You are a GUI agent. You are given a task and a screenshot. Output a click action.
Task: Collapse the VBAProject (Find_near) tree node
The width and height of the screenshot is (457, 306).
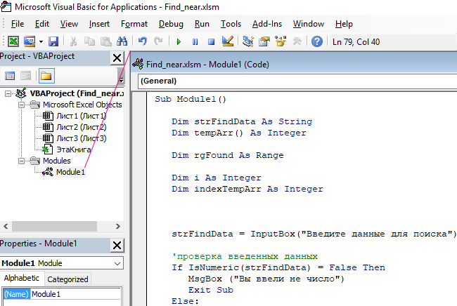(8, 93)
